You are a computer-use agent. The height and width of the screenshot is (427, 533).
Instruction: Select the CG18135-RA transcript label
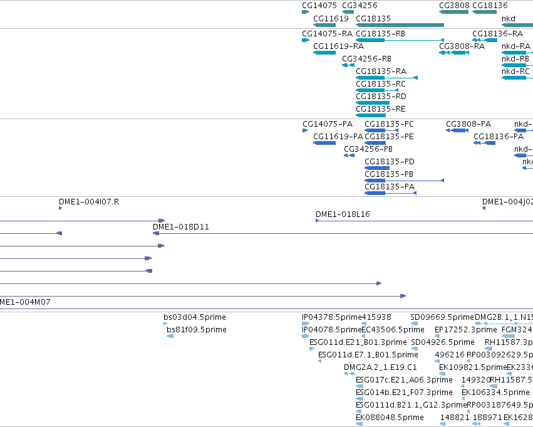tap(381, 71)
